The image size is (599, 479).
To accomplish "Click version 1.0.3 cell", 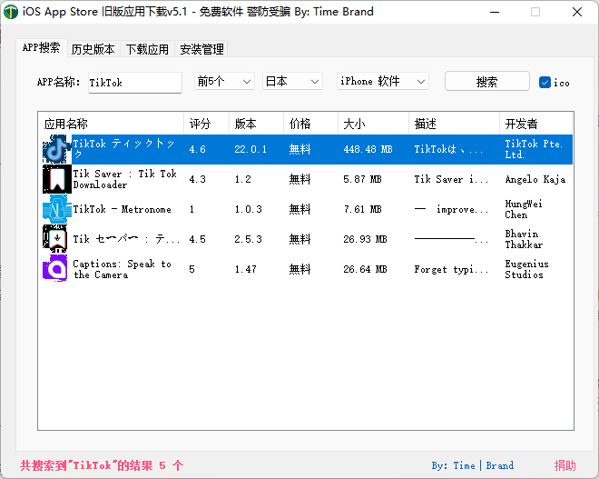I will point(249,209).
